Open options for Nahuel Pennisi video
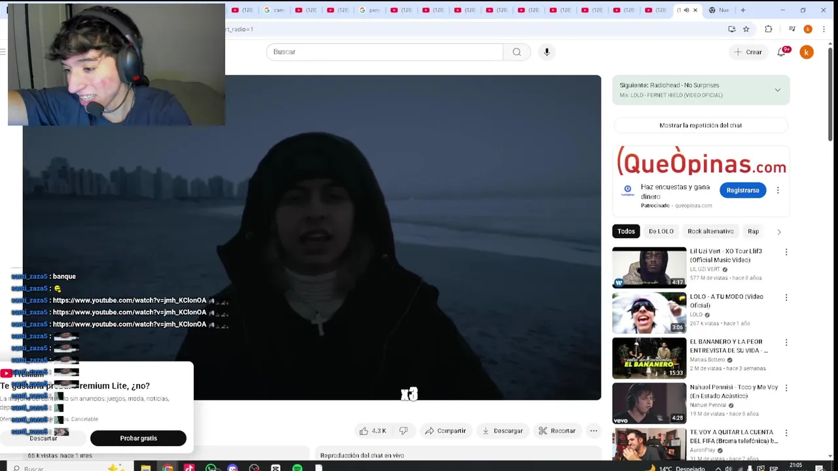 tap(786, 388)
